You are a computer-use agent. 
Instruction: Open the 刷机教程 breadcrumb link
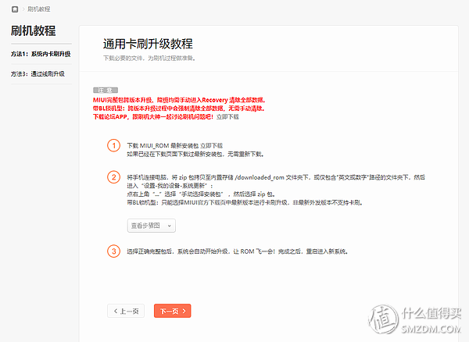(x=39, y=9)
